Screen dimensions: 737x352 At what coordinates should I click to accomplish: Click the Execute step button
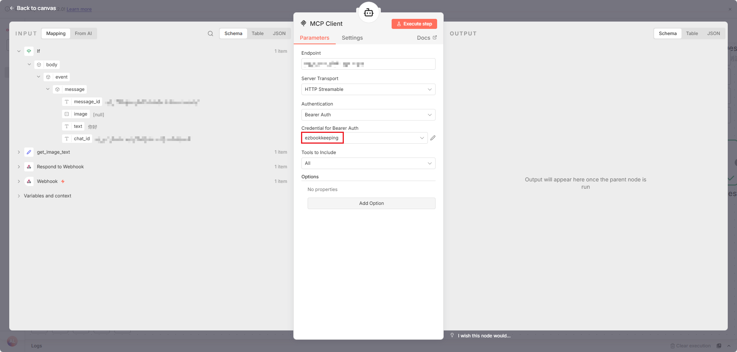[414, 24]
